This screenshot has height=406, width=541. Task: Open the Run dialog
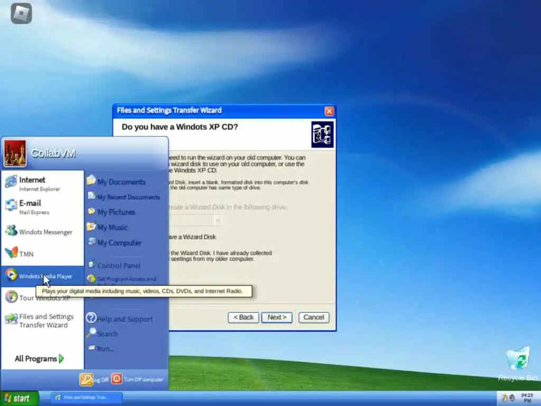pos(100,348)
